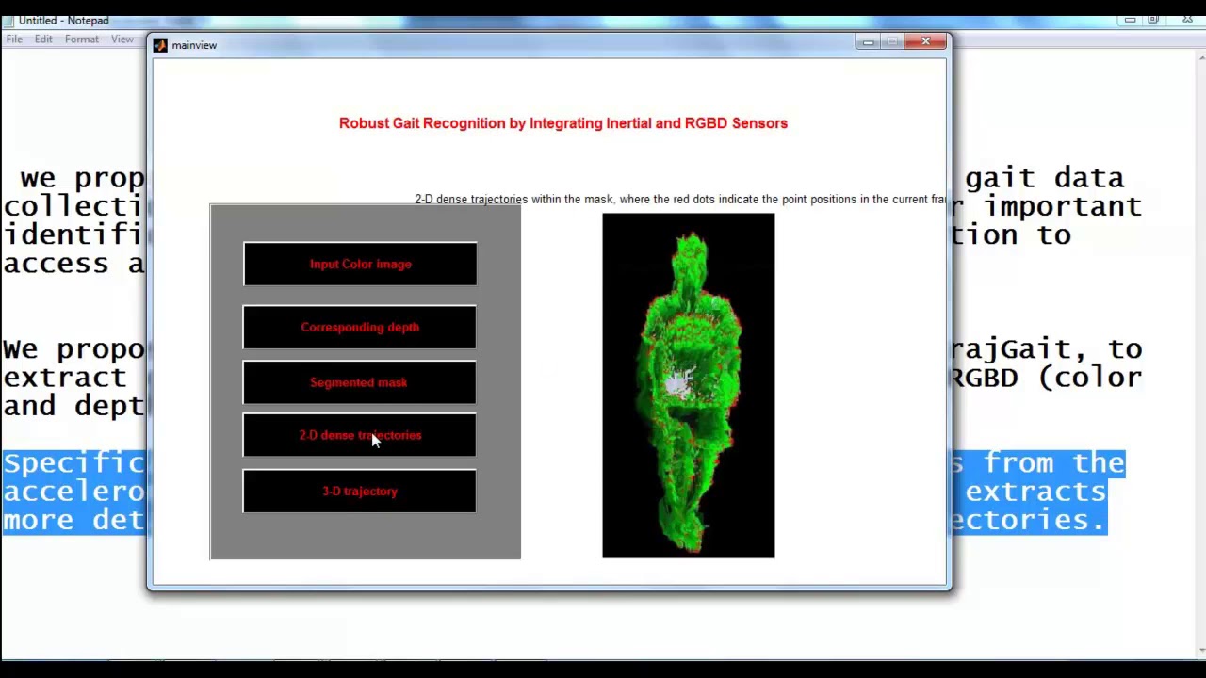
Task: Click the Notepad icon in title bar
Action: (8, 20)
